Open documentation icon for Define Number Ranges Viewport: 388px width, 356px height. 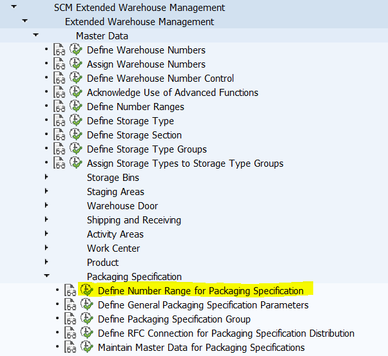59,106
